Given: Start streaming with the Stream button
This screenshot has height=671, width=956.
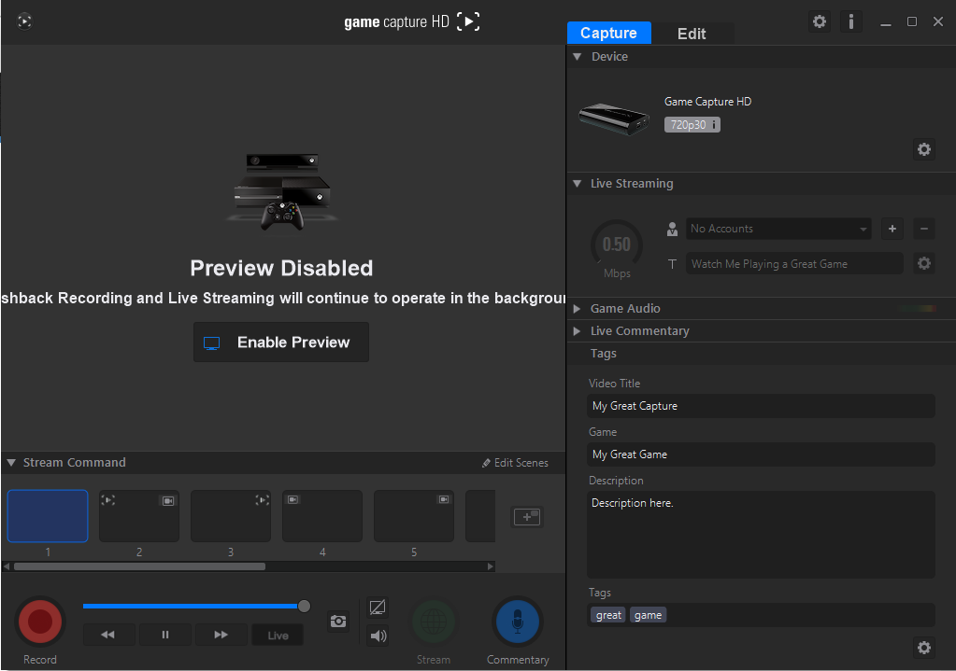Looking at the screenshot, I should (x=434, y=622).
